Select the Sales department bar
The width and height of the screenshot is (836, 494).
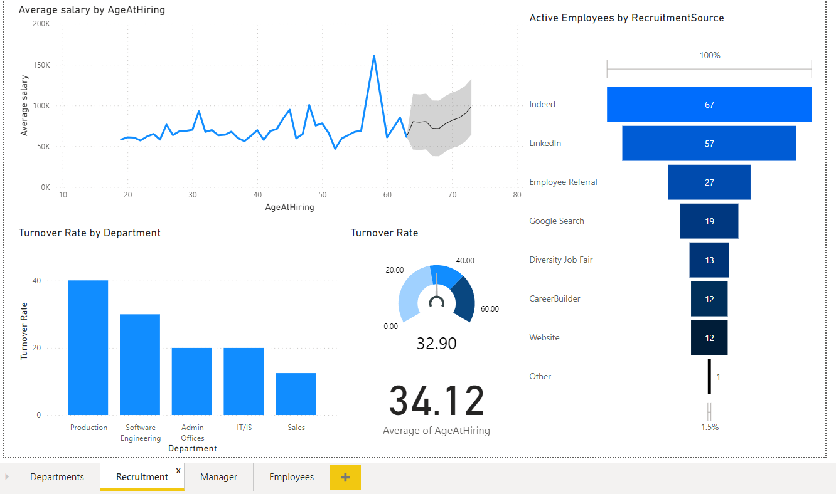pos(296,394)
